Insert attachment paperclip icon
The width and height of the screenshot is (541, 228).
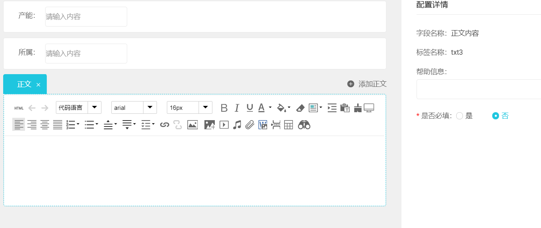[249, 125]
